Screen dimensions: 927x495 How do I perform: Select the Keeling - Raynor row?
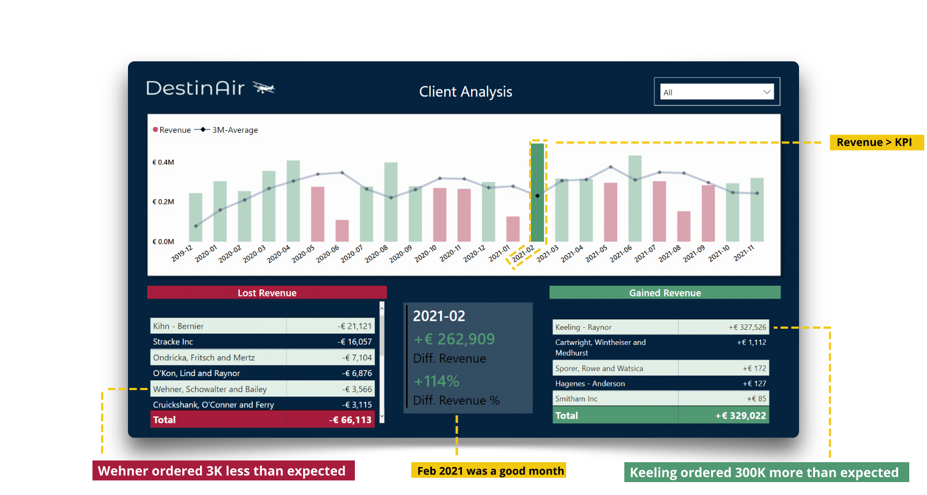click(x=661, y=327)
